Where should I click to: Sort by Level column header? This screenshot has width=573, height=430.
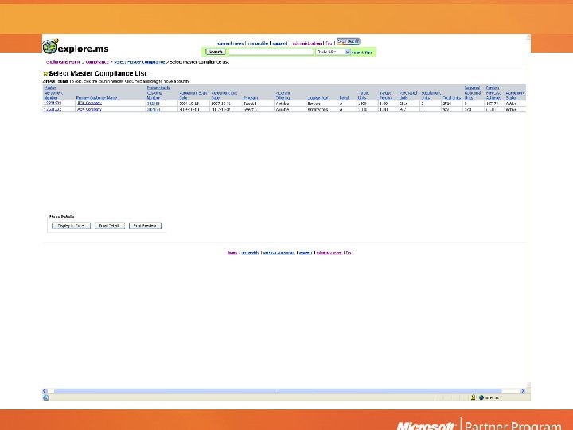(344, 98)
